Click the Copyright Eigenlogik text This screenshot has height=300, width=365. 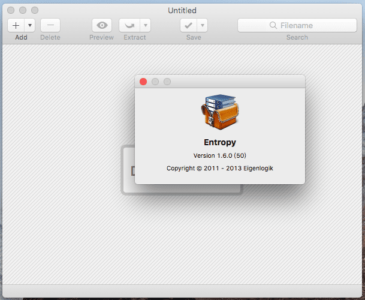[220, 168]
